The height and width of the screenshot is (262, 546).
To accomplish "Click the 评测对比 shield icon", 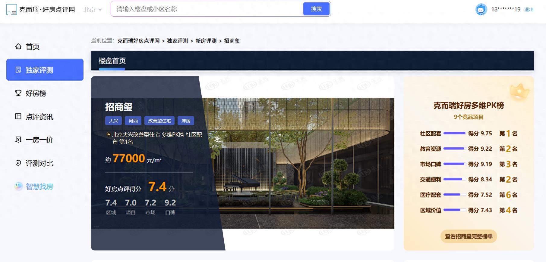I will tap(18, 163).
